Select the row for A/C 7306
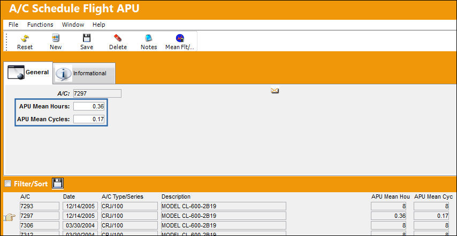 40,225
